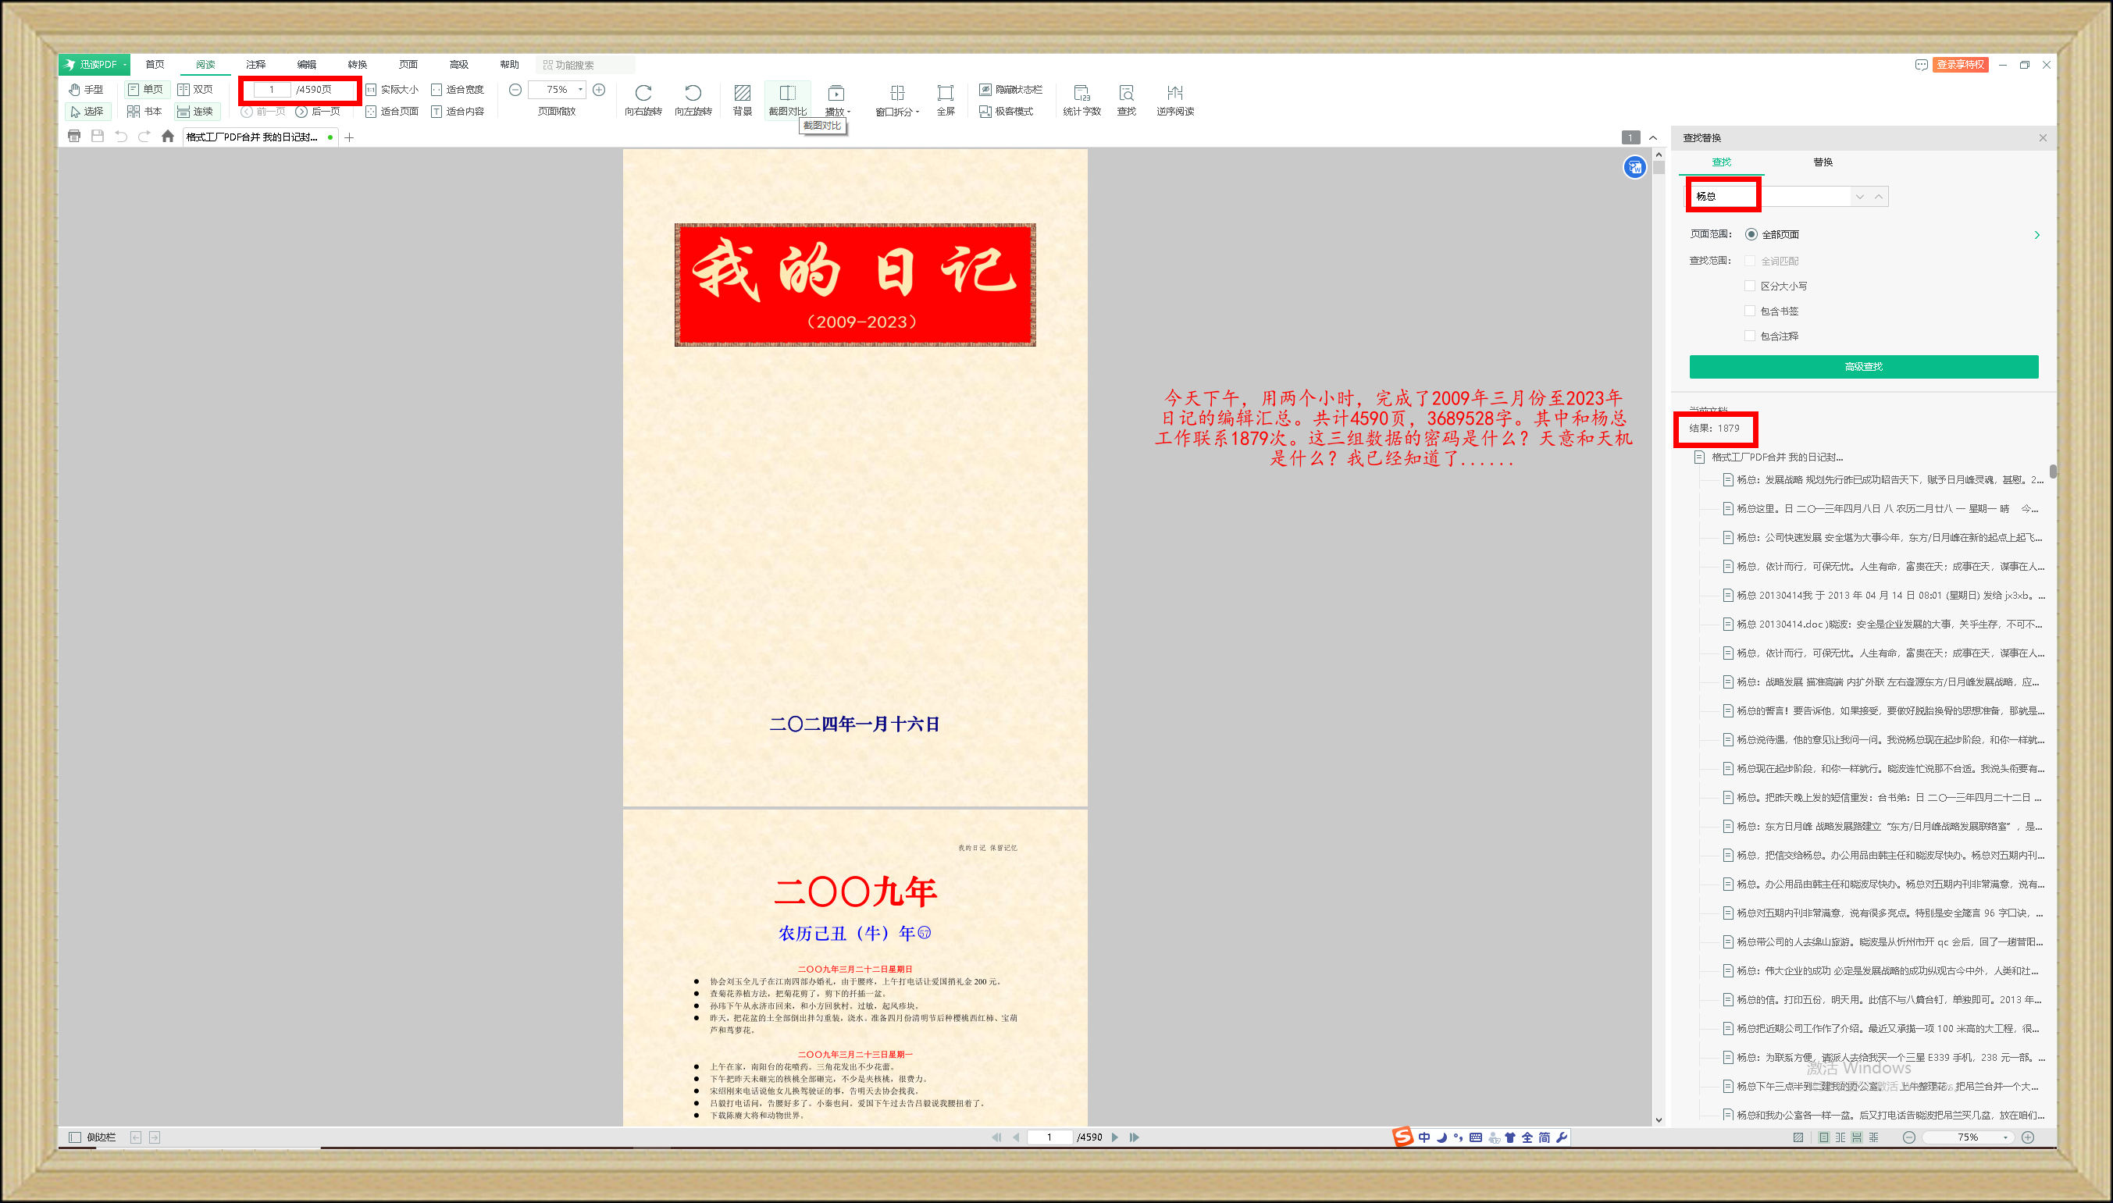Check the include bookmarks (包含书签) option
Screen dimensions: 2113x1203
[x=1749, y=311]
